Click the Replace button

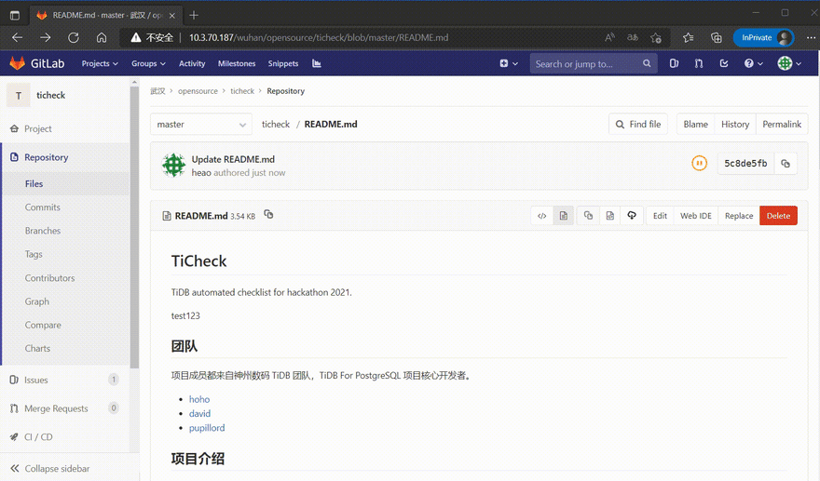[739, 216]
